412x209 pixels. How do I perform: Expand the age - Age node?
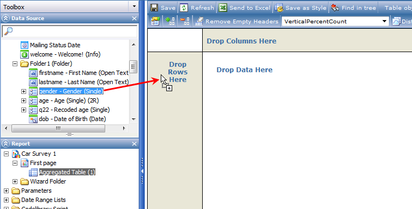[x=23, y=100]
